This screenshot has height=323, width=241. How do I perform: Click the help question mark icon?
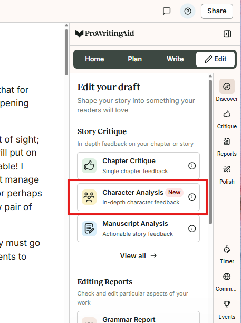tap(188, 11)
